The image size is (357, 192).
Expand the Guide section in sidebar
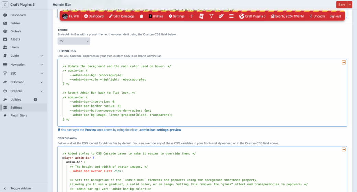coord(41,56)
